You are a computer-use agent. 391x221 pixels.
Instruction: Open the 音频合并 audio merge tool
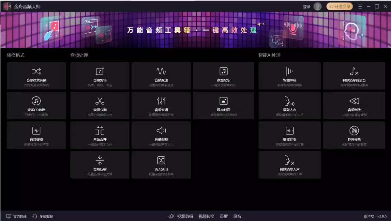tap(100, 135)
